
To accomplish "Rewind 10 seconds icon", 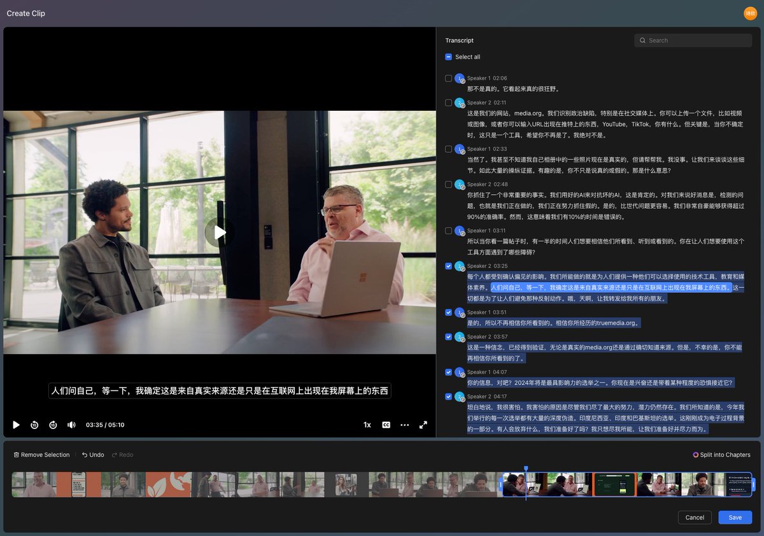I will tap(35, 425).
